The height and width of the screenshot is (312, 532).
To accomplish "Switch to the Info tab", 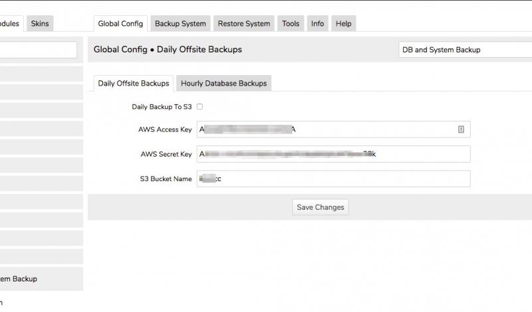I will [318, 24].
